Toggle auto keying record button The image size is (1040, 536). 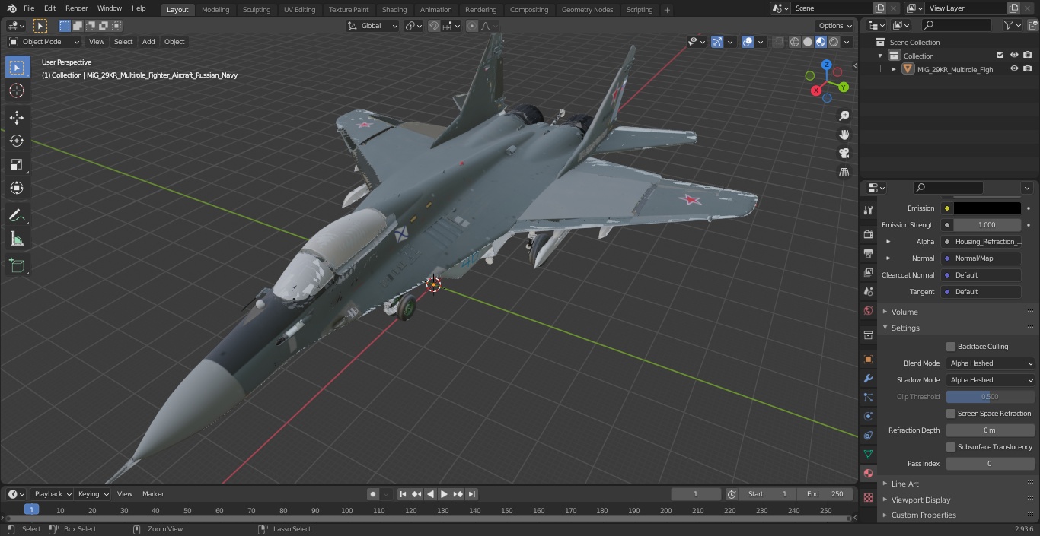click(373, 494)
